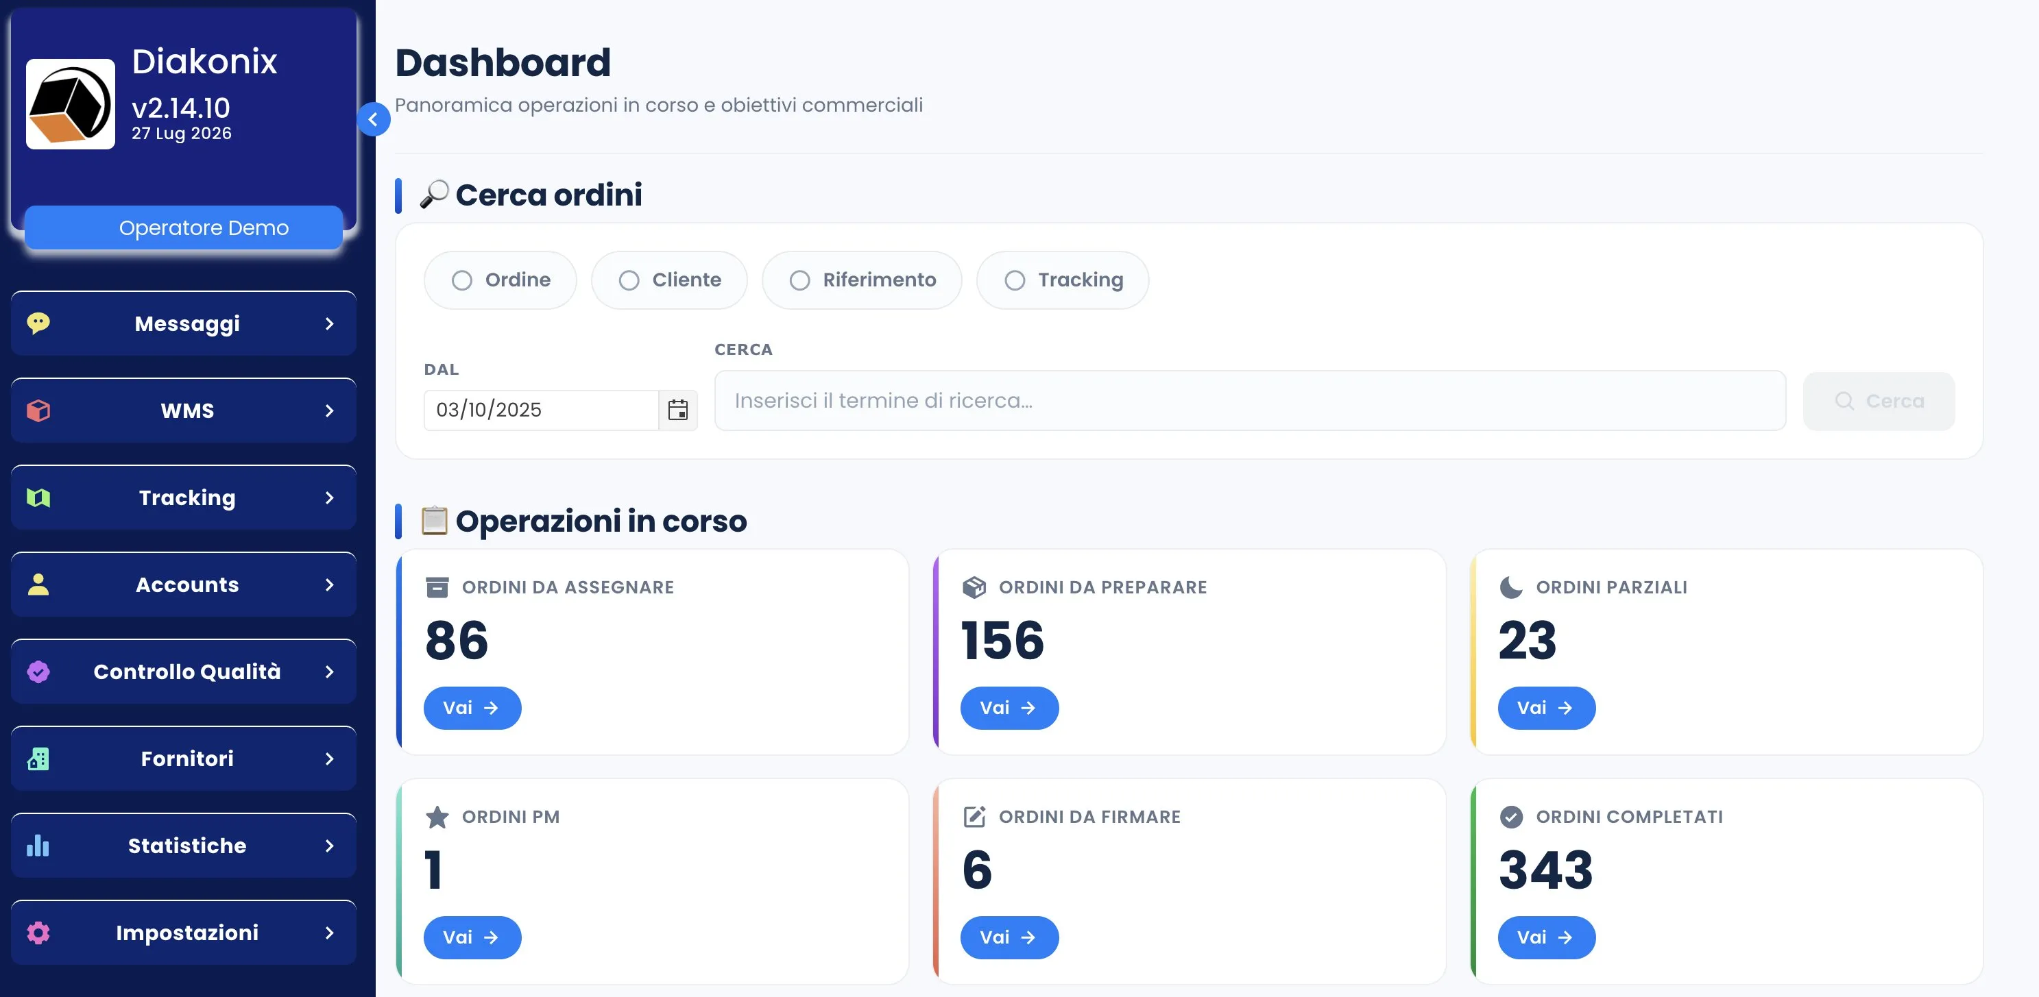Click the Fornitori building icon

(38, 758)
